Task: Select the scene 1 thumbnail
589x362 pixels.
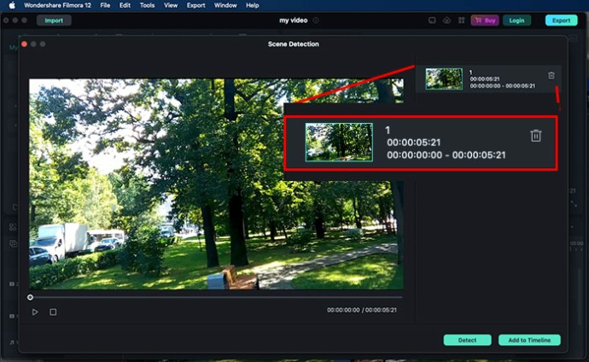Action: tap(444, 79)
